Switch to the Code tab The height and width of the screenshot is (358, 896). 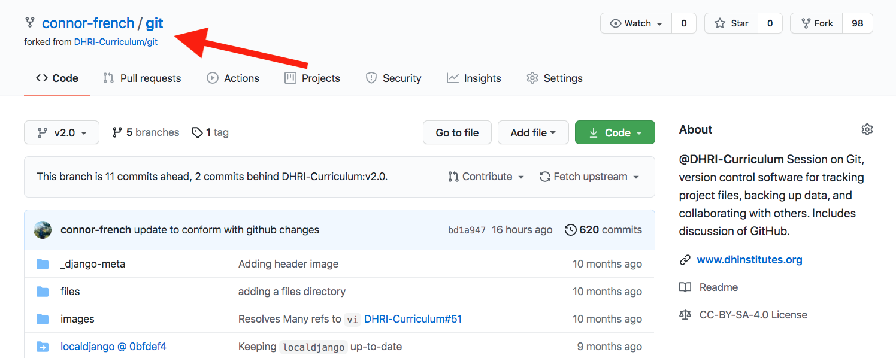(x=57, y=78)
